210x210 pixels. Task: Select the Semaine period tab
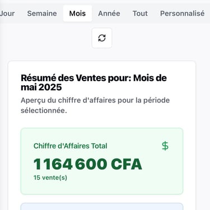pyautogui.click(x=42, y=13)
